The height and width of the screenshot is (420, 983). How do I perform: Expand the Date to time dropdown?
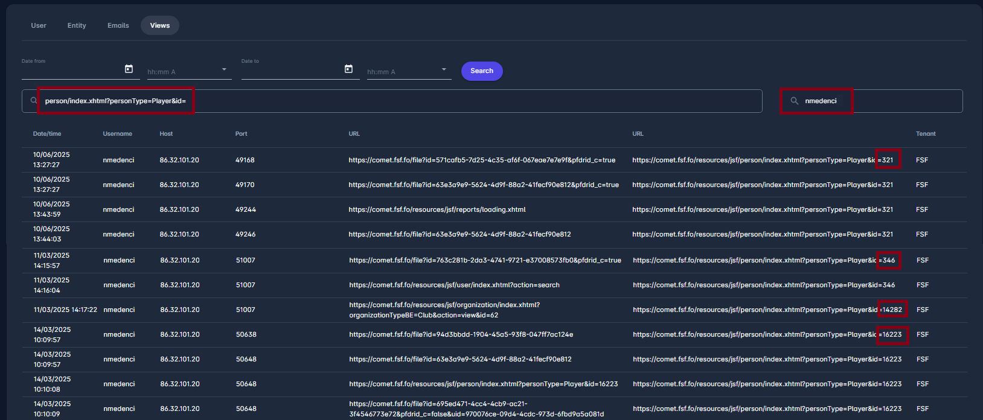(444, 70)
